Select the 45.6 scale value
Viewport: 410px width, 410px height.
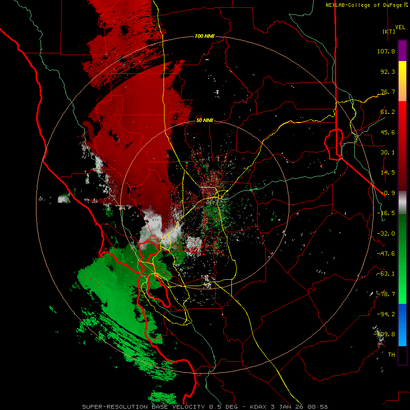point(388,132)
